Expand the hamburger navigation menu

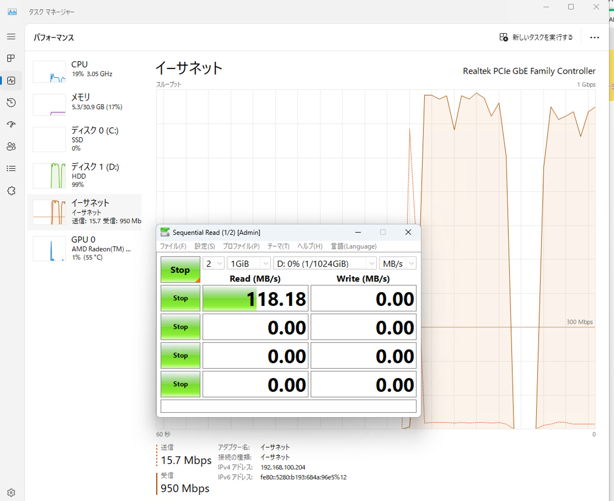(x=11, y=36)
